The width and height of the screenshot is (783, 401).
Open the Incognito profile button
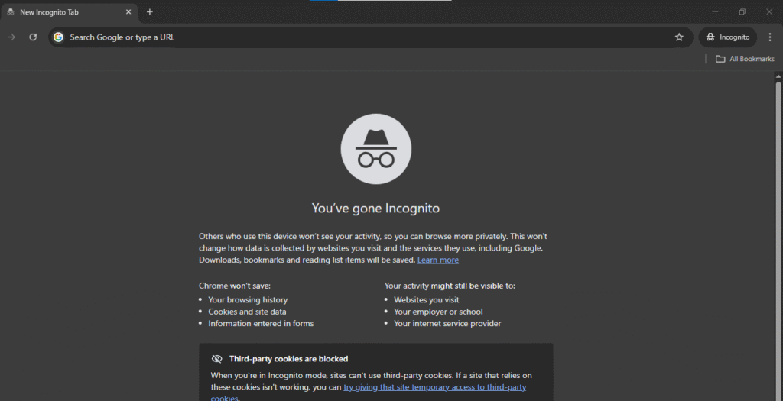tap(728, 37)
